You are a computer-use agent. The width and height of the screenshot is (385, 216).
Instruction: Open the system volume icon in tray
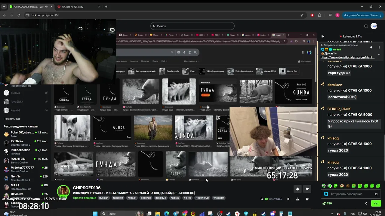[x=365, y=214]
